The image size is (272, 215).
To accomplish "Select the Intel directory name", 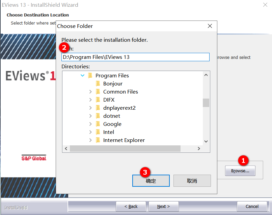I will click(x=109, y=132).
